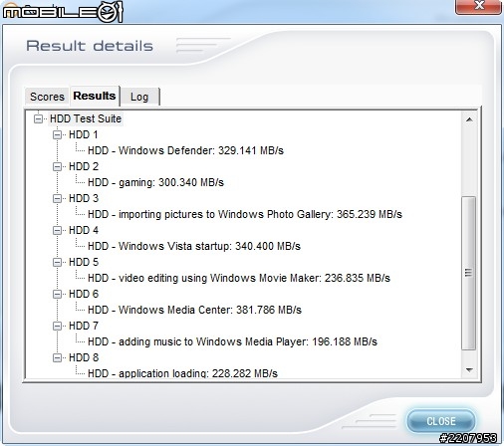Open the Log tab
This screenshot has height=446, width=504.
[139, 97]
